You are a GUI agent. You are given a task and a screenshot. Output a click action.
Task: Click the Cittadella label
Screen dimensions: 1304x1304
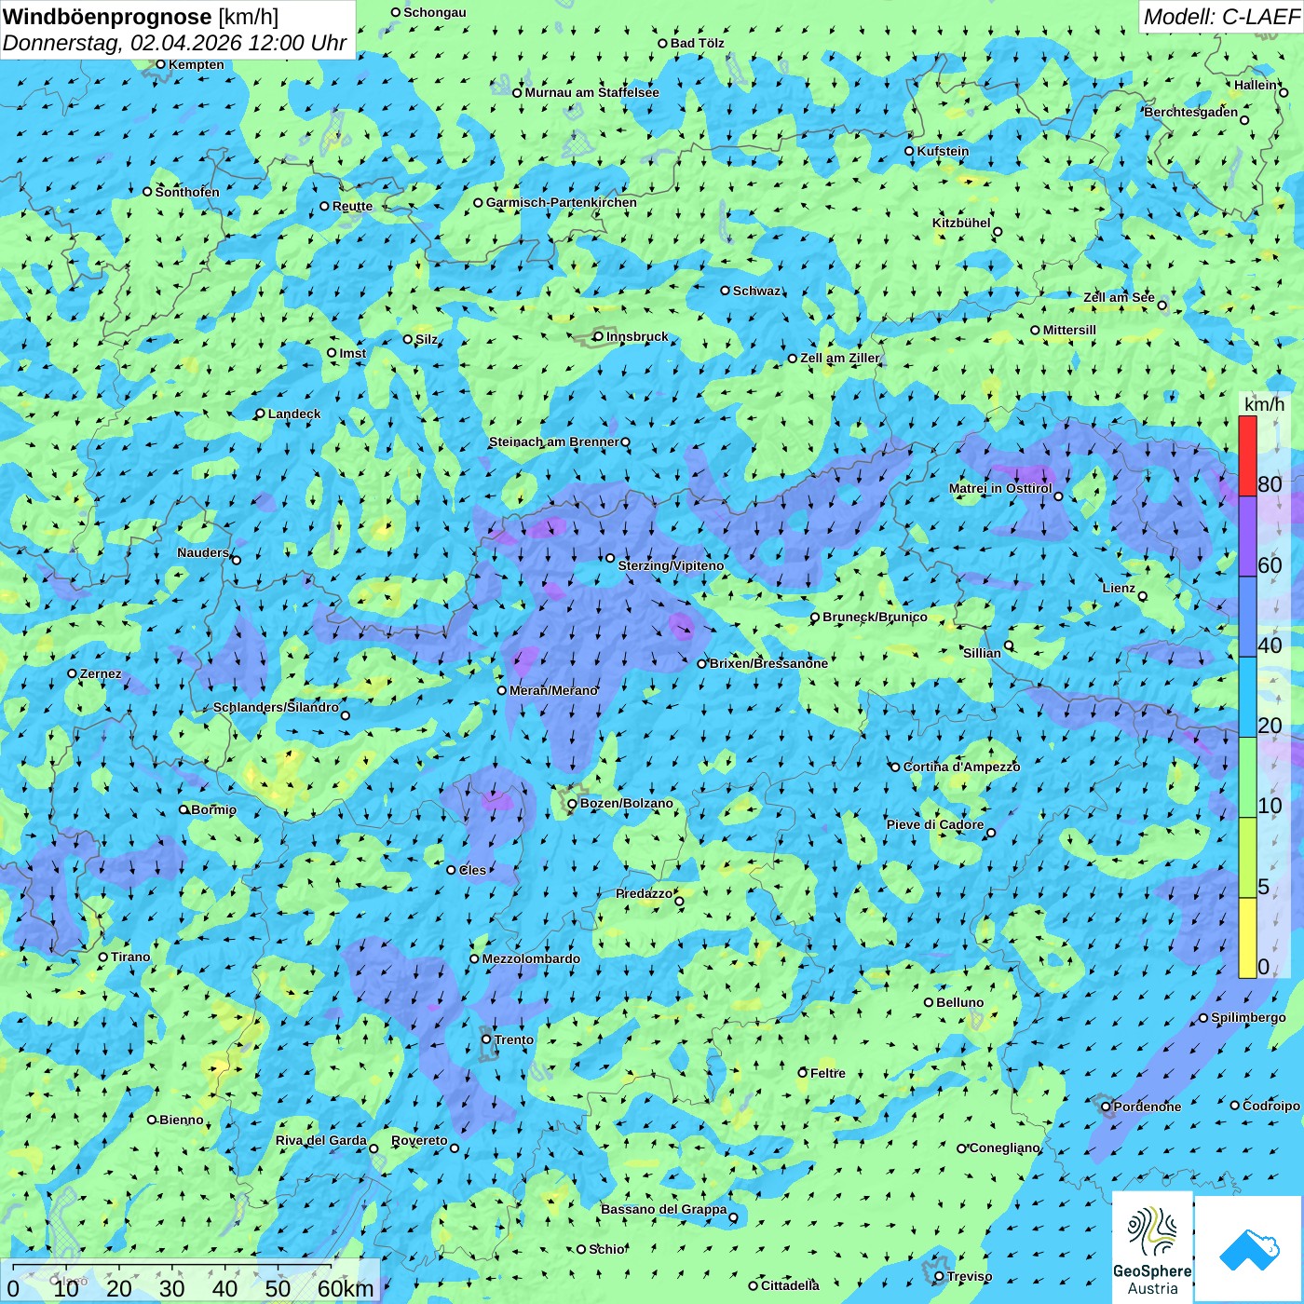click(x=790, y=1285)
